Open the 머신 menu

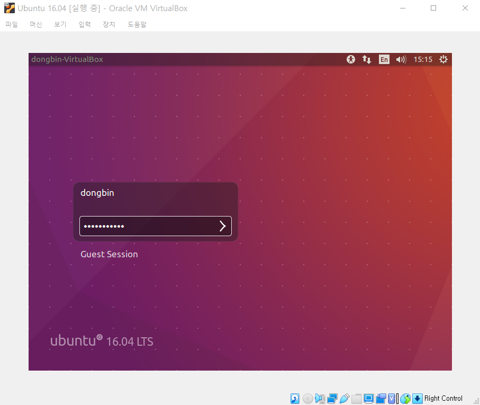pyautogui.click(x=36, y=24)
